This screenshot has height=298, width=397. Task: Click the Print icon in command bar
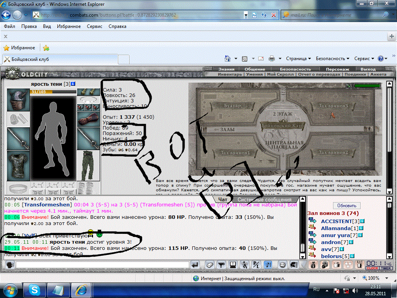tap(272, 59)
